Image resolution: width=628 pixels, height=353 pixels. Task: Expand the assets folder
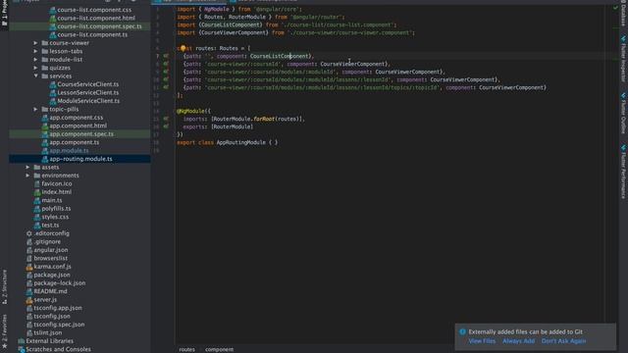(x=27, y=168)
